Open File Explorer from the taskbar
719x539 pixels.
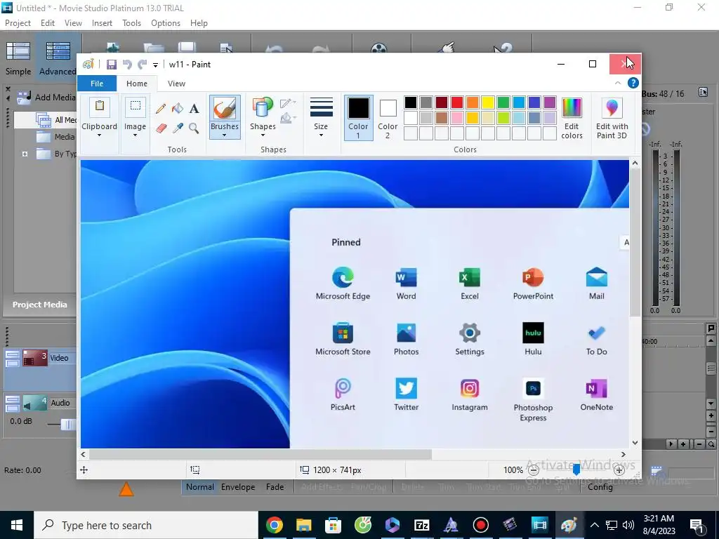[303, 525]
